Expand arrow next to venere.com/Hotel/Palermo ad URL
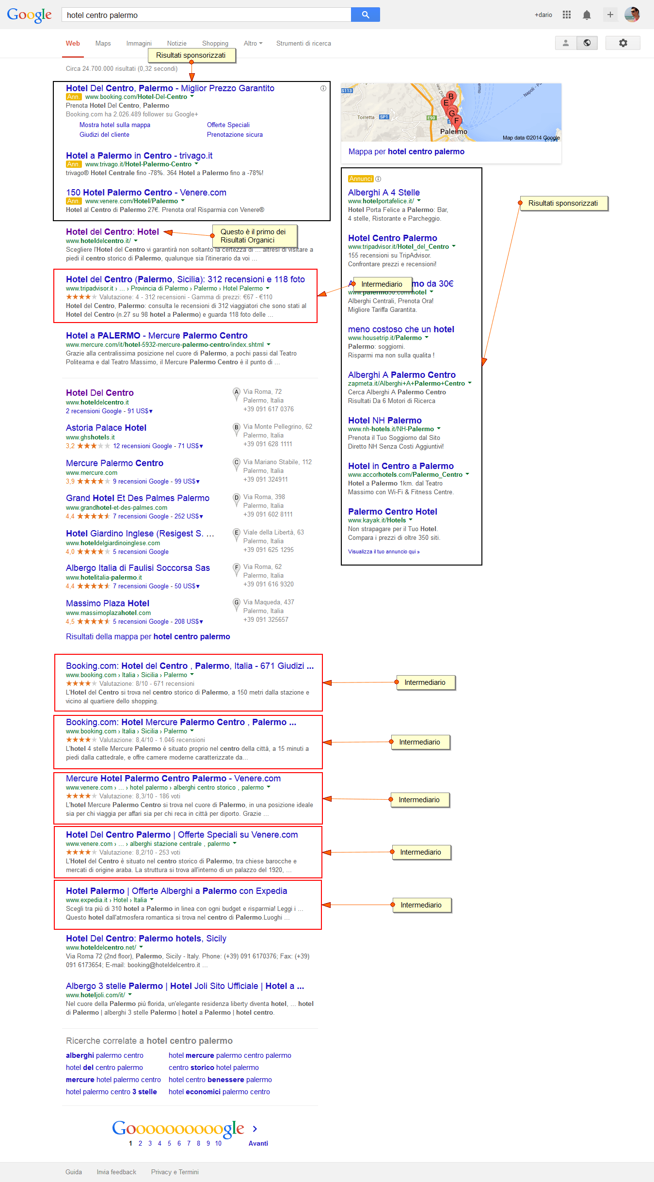654x1182 pixels. tap(183, 201)
